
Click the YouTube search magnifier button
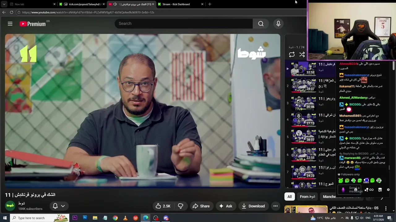point(261,24)
